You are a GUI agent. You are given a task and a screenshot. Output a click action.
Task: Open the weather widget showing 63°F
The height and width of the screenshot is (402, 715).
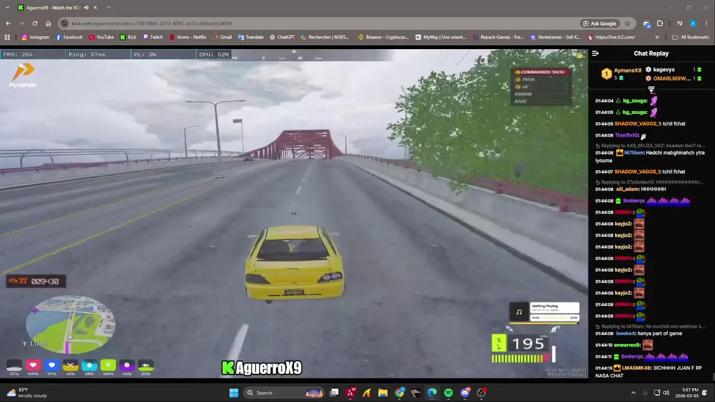tap(27, 393)
